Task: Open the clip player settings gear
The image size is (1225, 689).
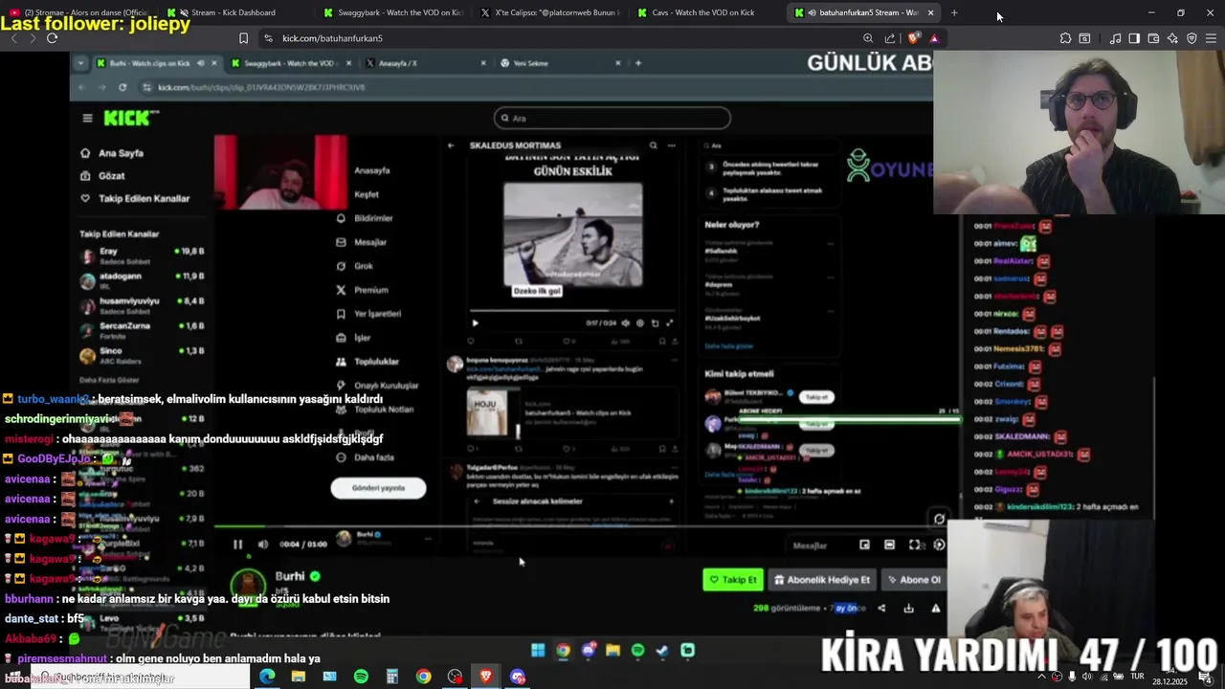Action: [939, 545]
